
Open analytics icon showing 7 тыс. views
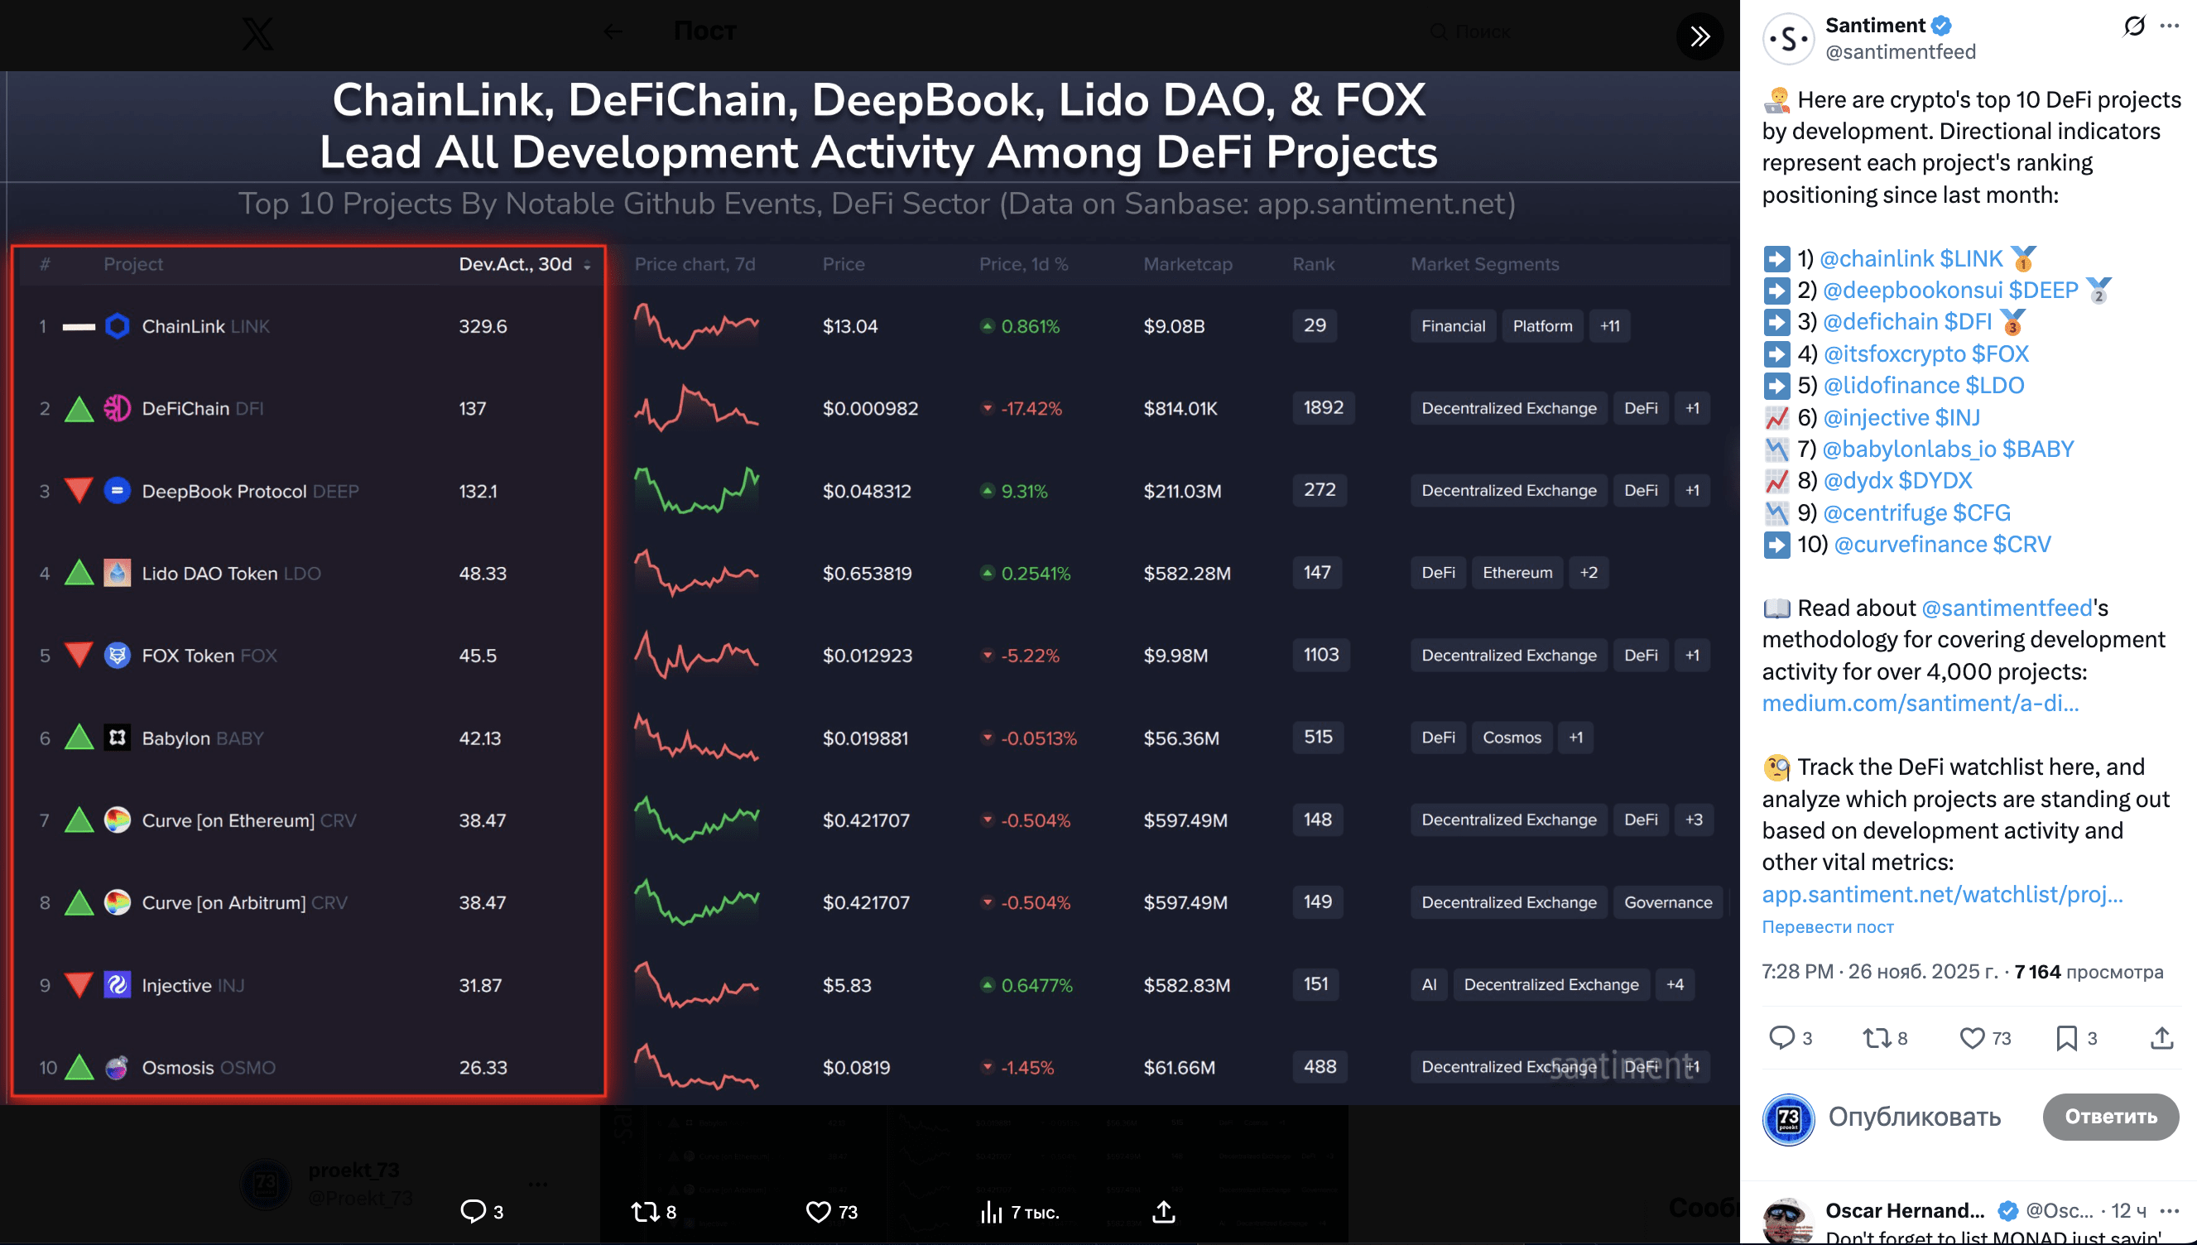tap(990, 1212)
